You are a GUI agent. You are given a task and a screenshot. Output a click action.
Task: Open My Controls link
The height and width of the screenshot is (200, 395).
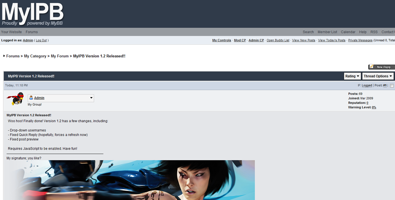(222, 40)
